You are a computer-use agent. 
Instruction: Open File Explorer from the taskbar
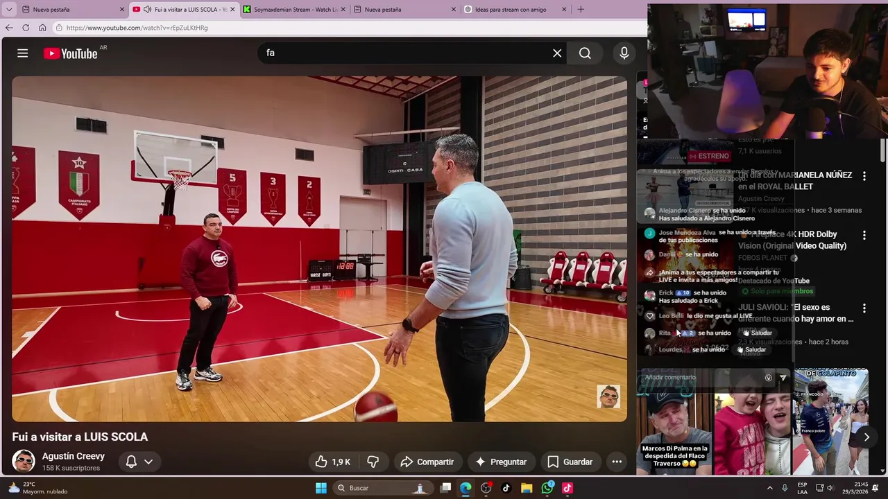pos(527,488)
